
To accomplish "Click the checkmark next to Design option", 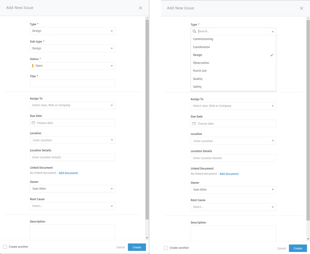I will 272,55.
